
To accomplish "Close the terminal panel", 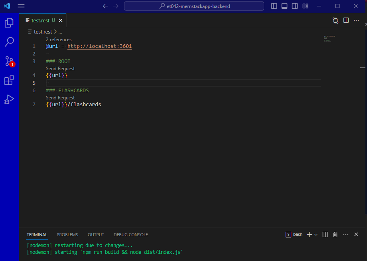I will point(356,234).
